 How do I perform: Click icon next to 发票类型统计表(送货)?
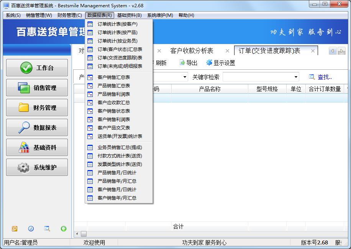90,164
